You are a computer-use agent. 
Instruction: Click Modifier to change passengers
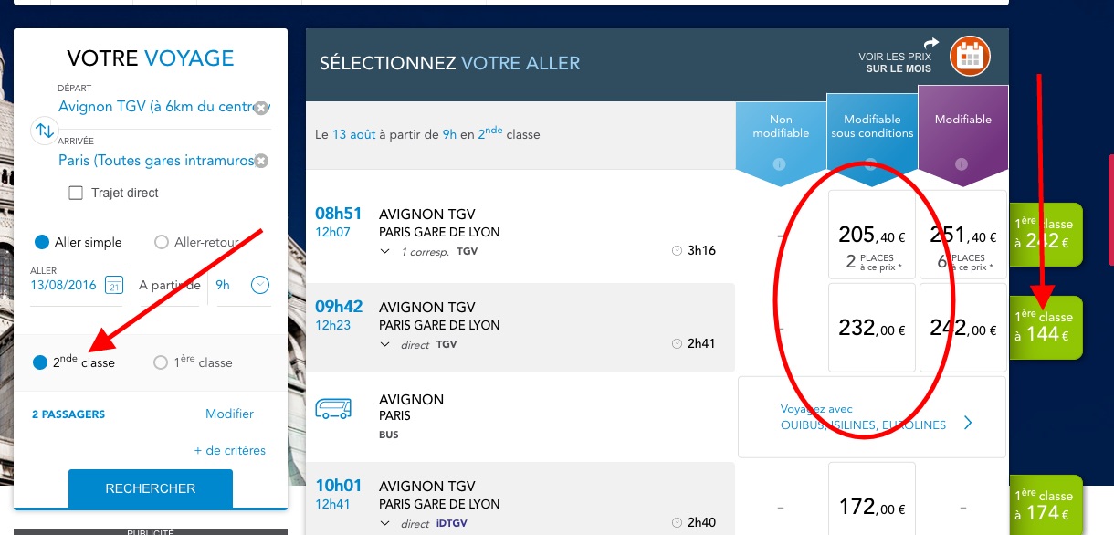coord(229,414)
